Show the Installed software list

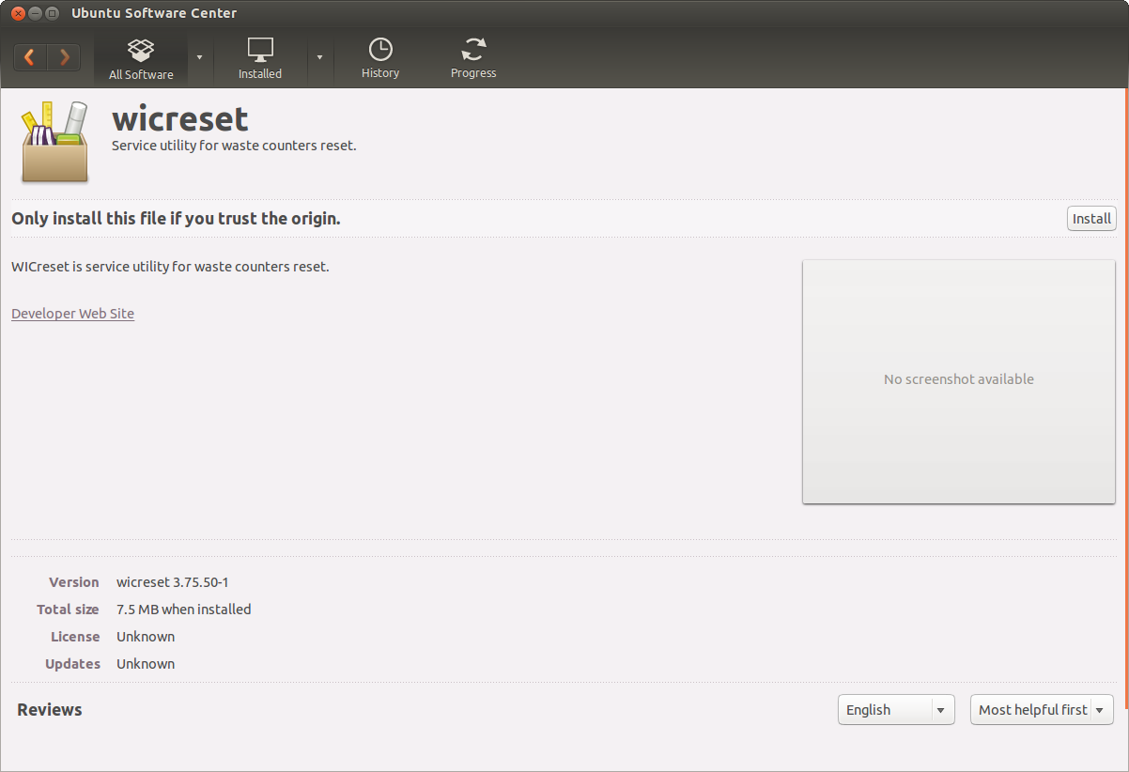click(260, 58)
